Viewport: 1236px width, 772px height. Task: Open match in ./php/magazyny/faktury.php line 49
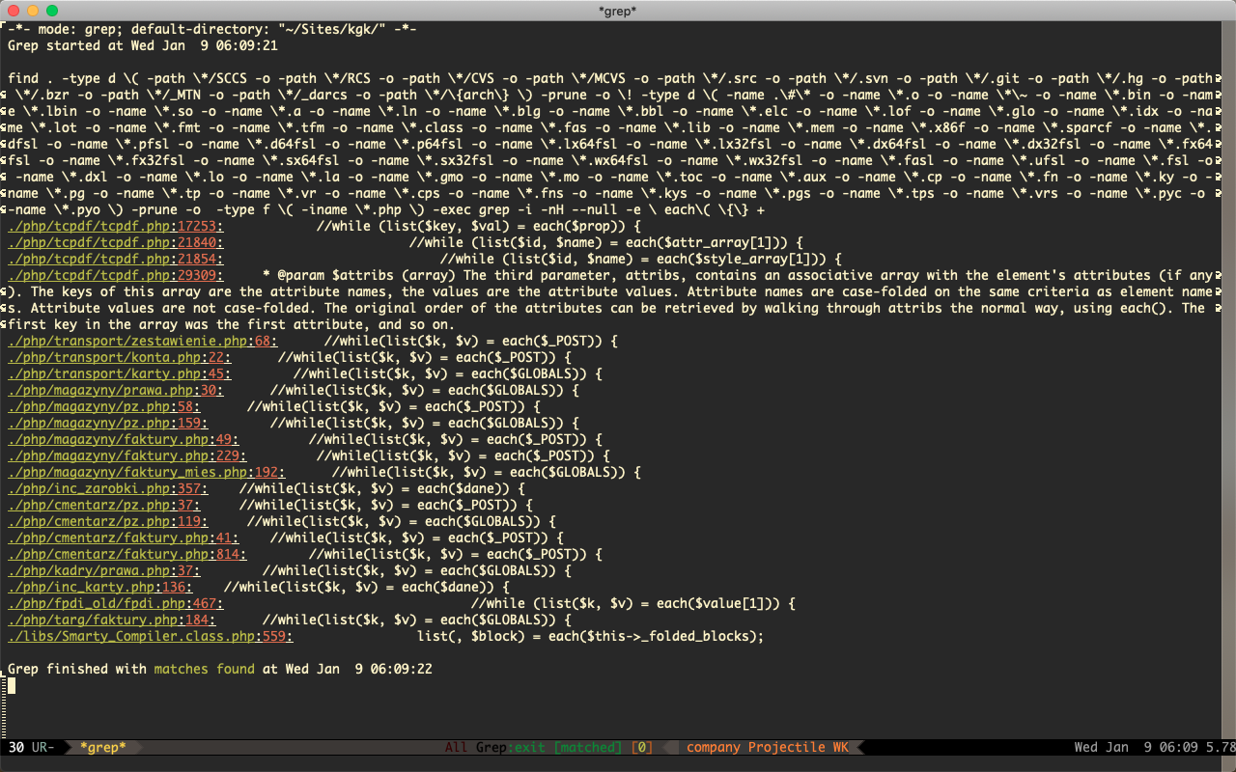(124, 439)
